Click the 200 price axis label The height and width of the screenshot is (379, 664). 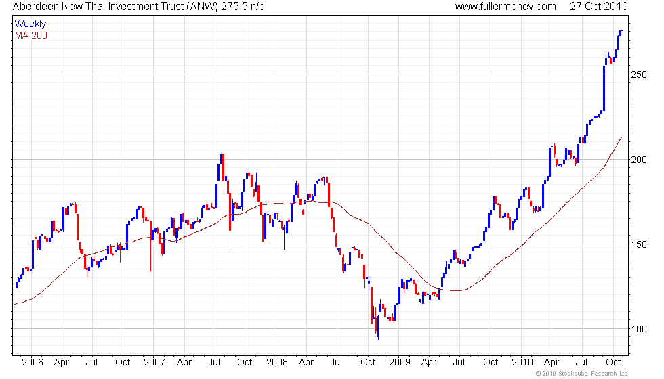(638, 160)
